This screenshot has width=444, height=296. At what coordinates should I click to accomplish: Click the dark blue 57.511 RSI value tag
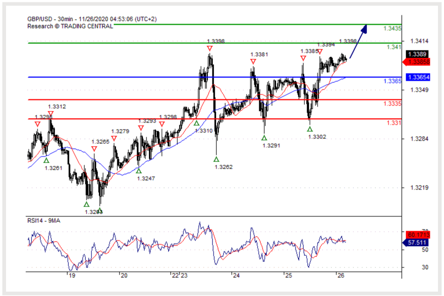tap(416, 243)
